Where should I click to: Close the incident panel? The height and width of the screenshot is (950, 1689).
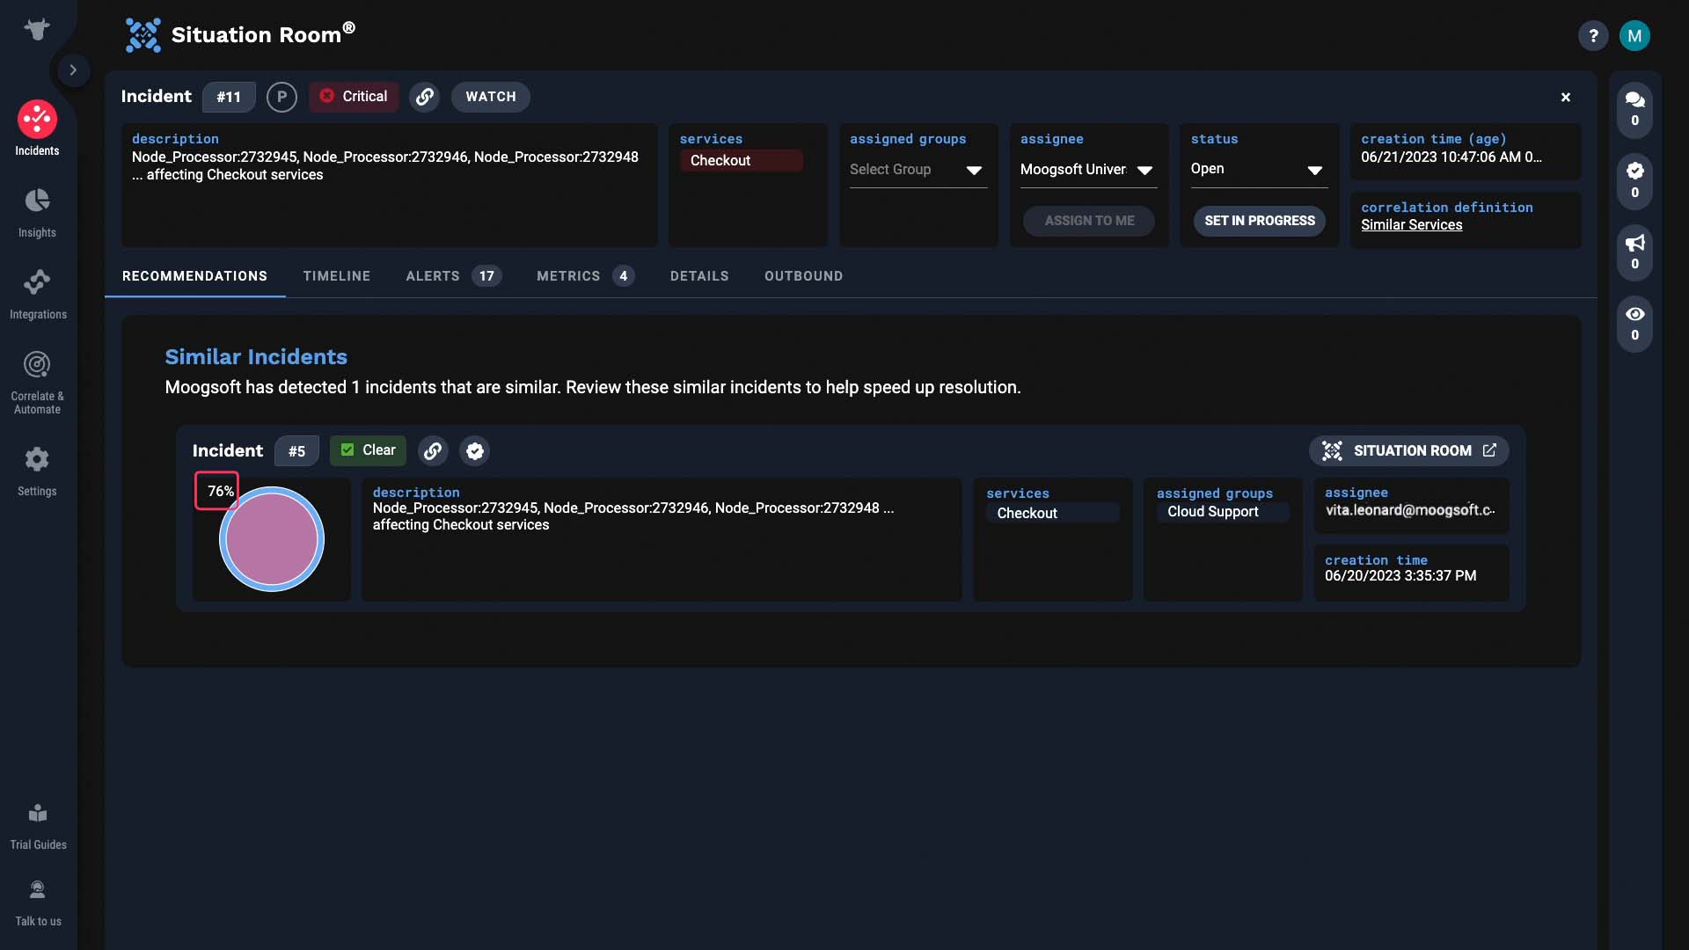(x=1566, y=97)
